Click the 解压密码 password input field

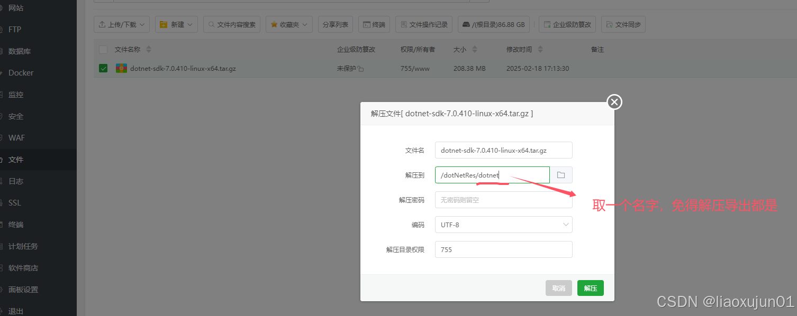point(503,200)
